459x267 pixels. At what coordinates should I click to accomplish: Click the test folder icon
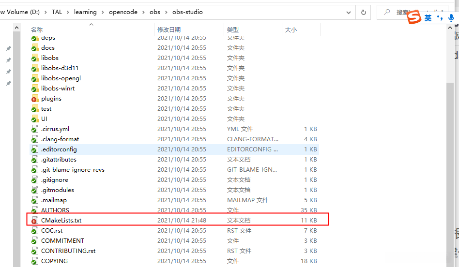click(x=35, y=109)
